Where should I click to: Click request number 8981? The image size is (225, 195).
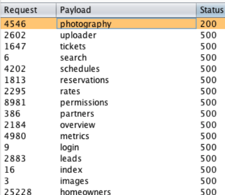tap(15, 103)
